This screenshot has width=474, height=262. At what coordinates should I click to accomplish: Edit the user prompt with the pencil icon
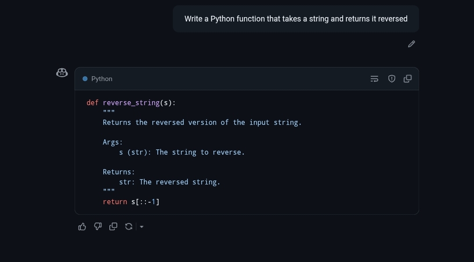(x=412, y=44)
